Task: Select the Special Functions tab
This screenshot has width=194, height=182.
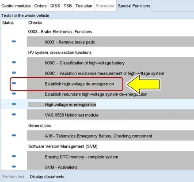Action: (134, 6)
